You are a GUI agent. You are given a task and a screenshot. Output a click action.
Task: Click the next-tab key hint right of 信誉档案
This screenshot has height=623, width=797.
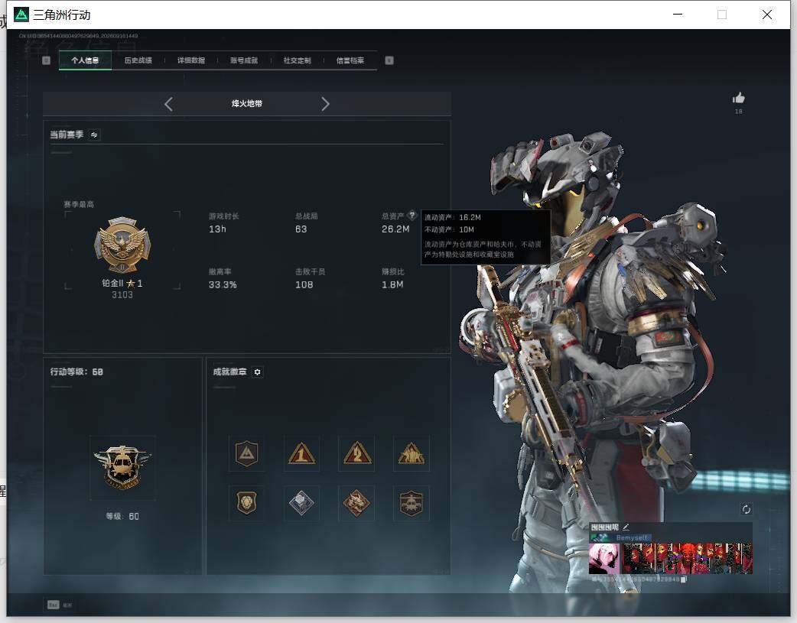point(389,60)
